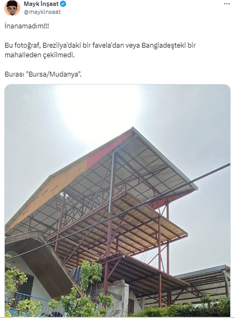This screenshot has height=318, width=235.
Task: Click the dark window of the white house
Action: [x=27, y=285]
